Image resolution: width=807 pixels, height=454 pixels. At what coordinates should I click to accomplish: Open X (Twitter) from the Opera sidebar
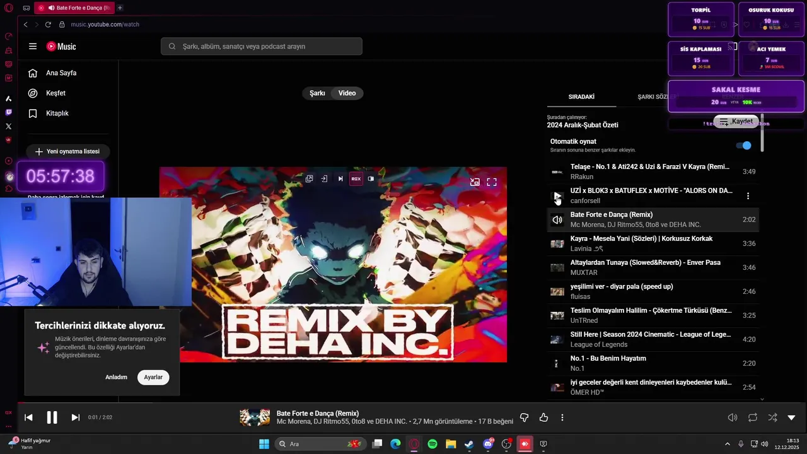coord(8,126)
